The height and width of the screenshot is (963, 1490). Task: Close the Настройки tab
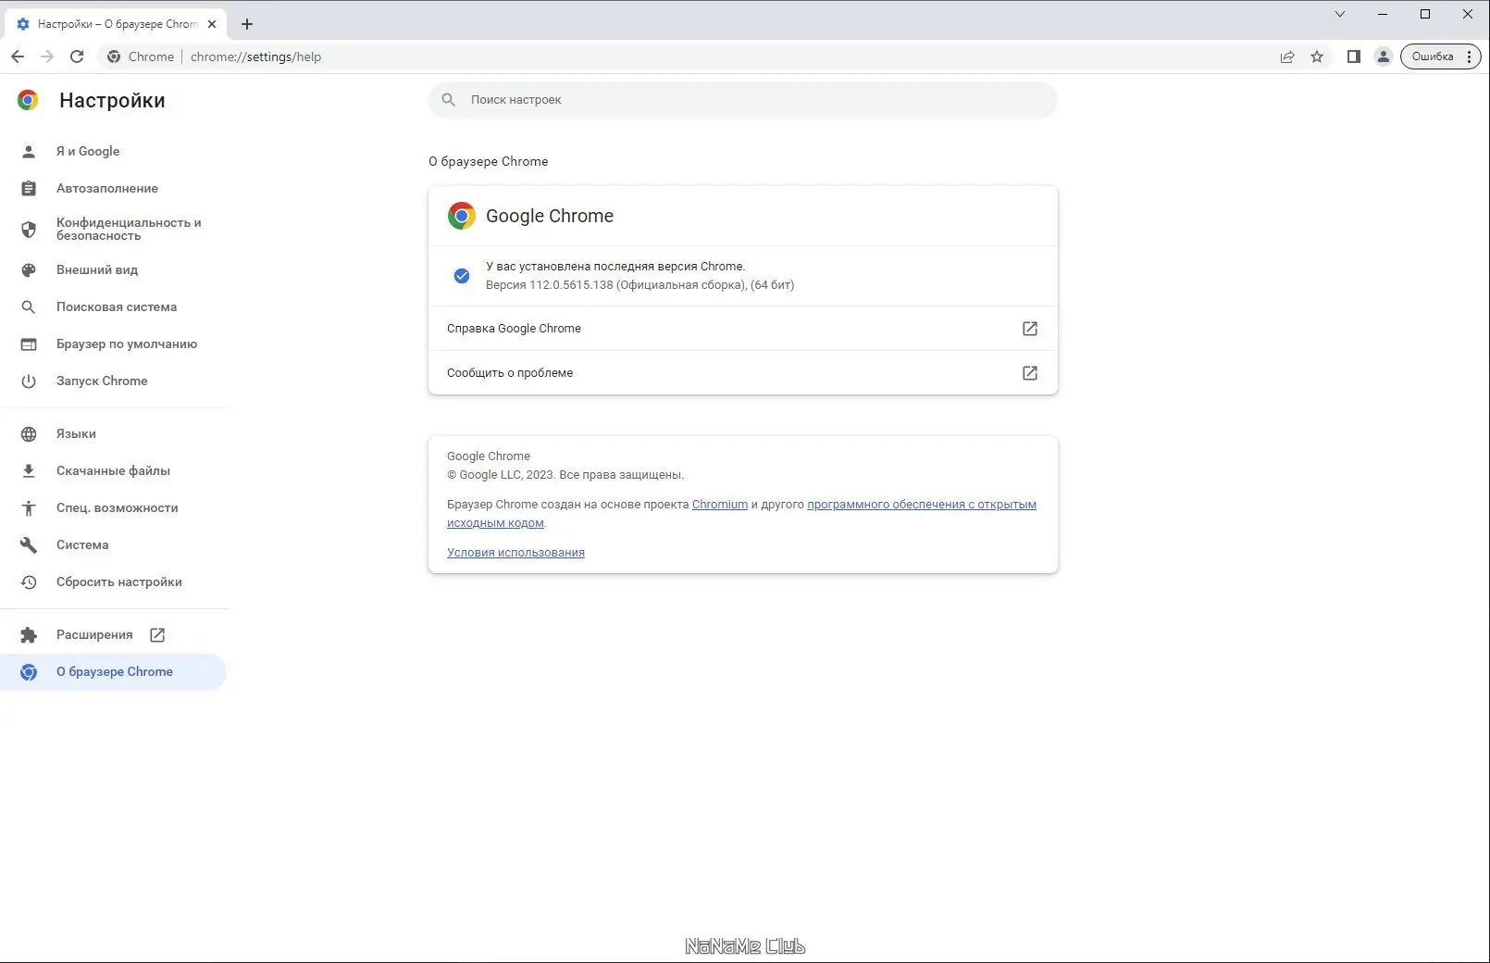(212, 24)
